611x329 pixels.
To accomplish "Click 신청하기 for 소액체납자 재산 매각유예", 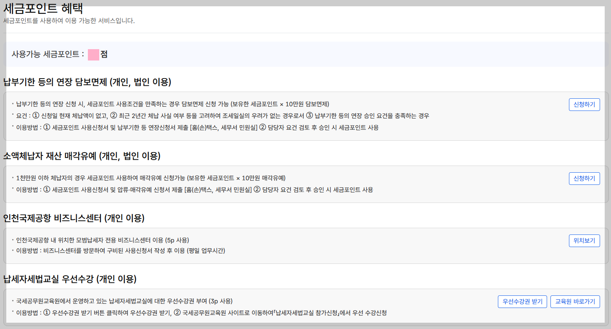I will coord(584,178).
